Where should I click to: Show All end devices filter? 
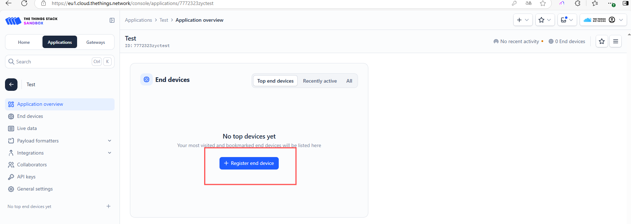(349, 81)
